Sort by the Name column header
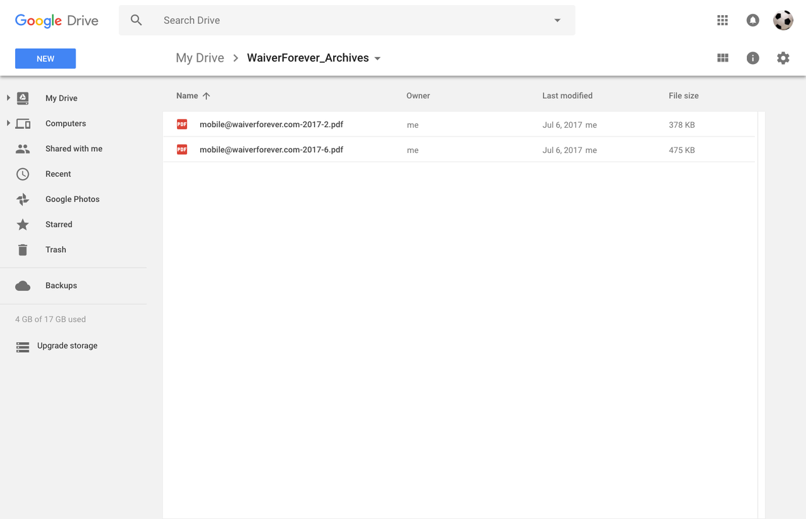Screen dimensions: 806x519 pos(187,96)
